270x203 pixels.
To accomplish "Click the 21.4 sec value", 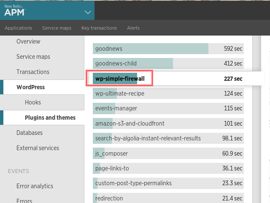I will click(232, 198).
